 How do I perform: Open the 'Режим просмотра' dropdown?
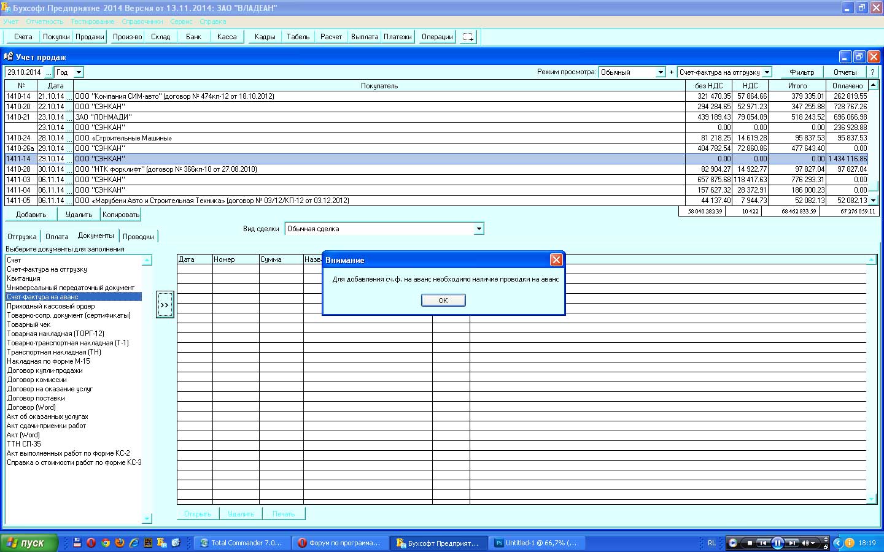[x=661, y=72]
